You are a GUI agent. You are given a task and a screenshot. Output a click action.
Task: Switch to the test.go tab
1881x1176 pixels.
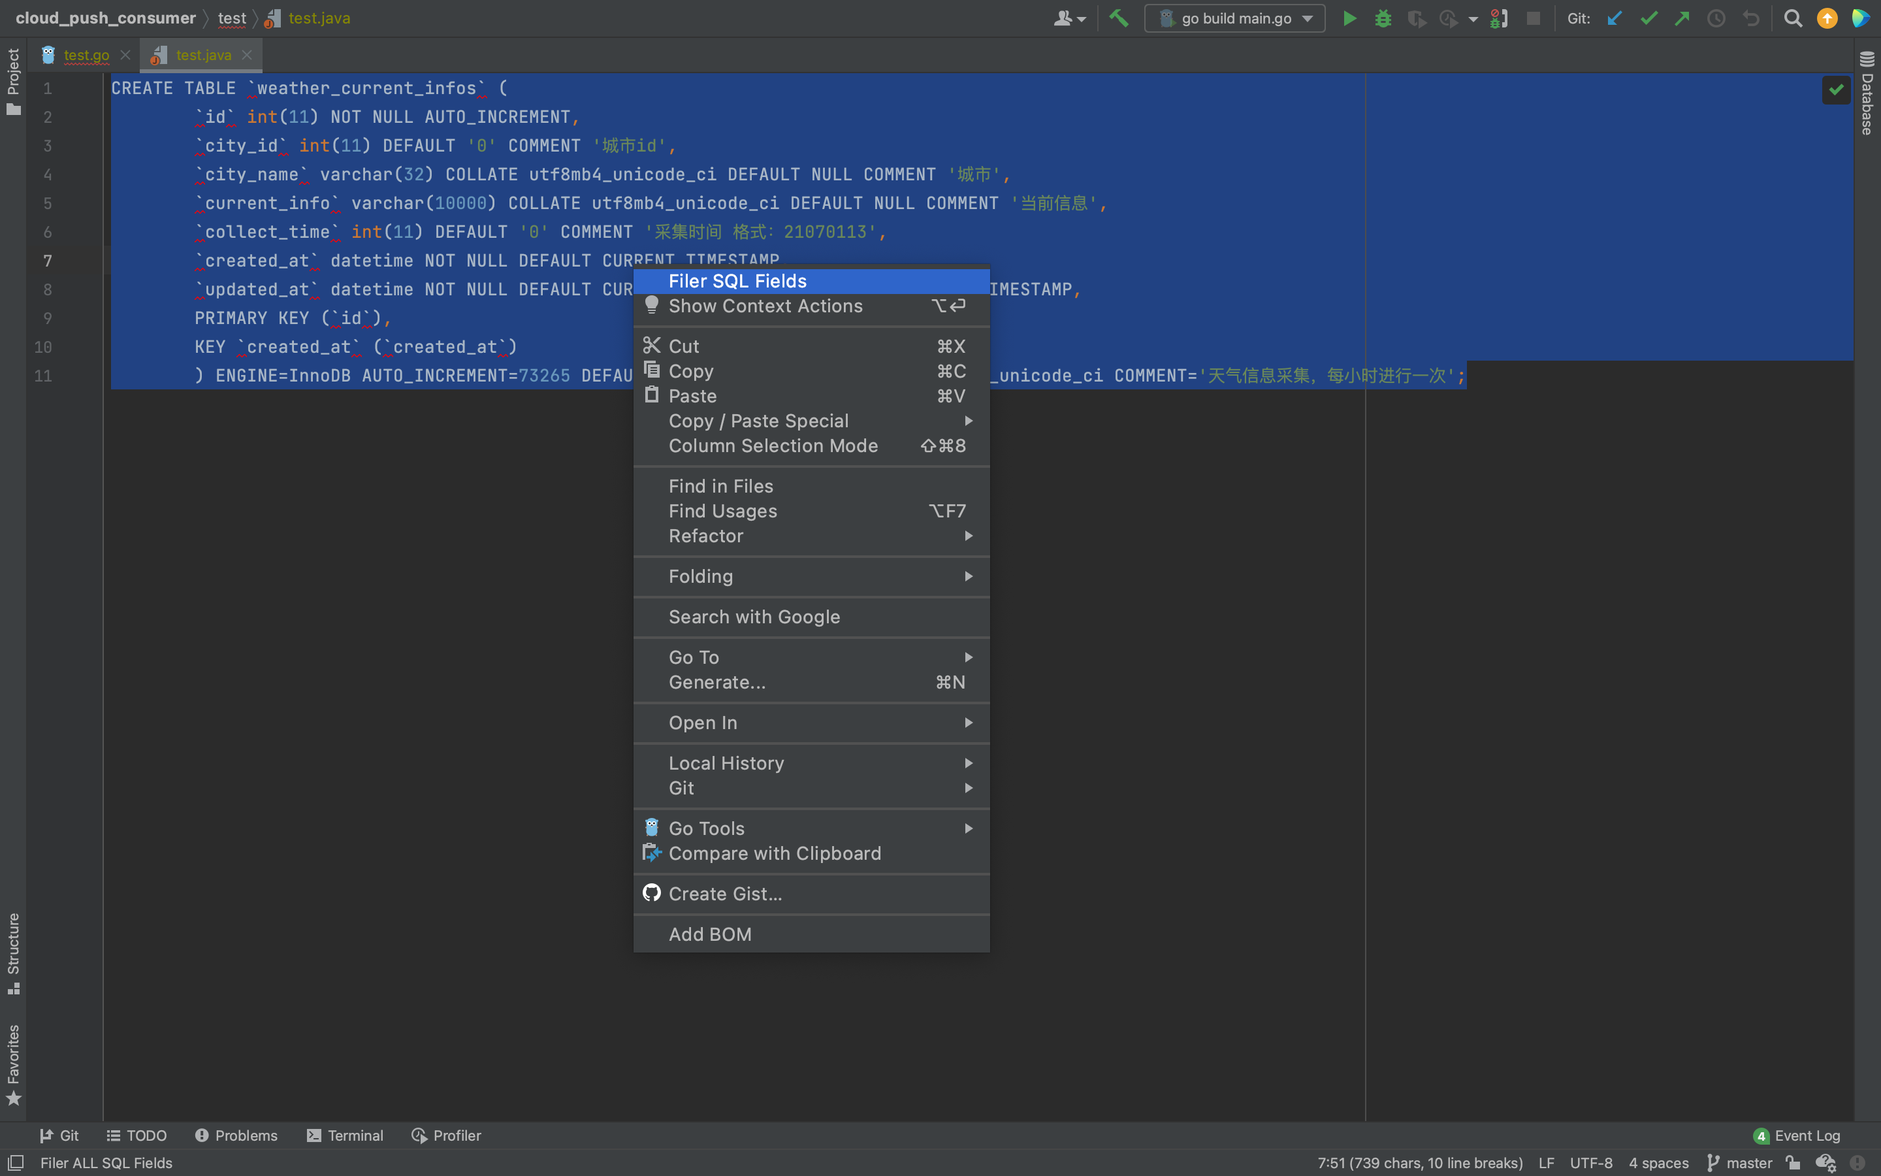(86, 56)
